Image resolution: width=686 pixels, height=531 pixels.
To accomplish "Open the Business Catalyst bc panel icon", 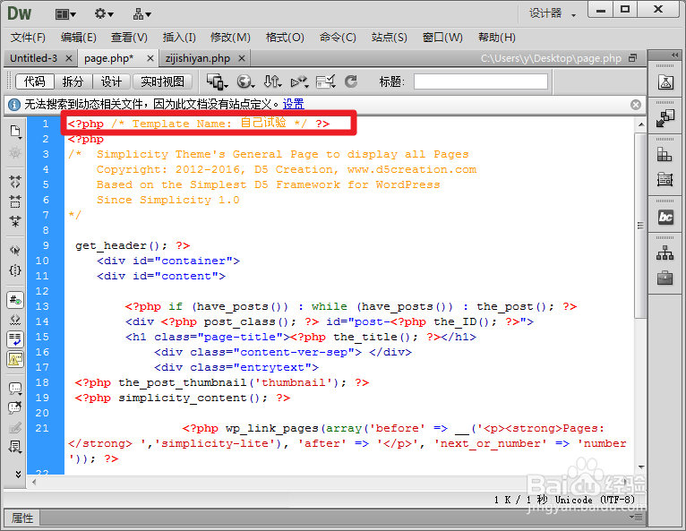I will pyautogui.click(x=665, y=217).
